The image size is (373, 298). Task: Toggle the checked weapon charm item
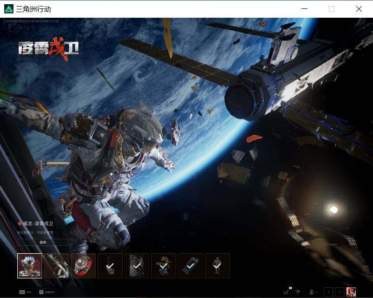[110, 266]
